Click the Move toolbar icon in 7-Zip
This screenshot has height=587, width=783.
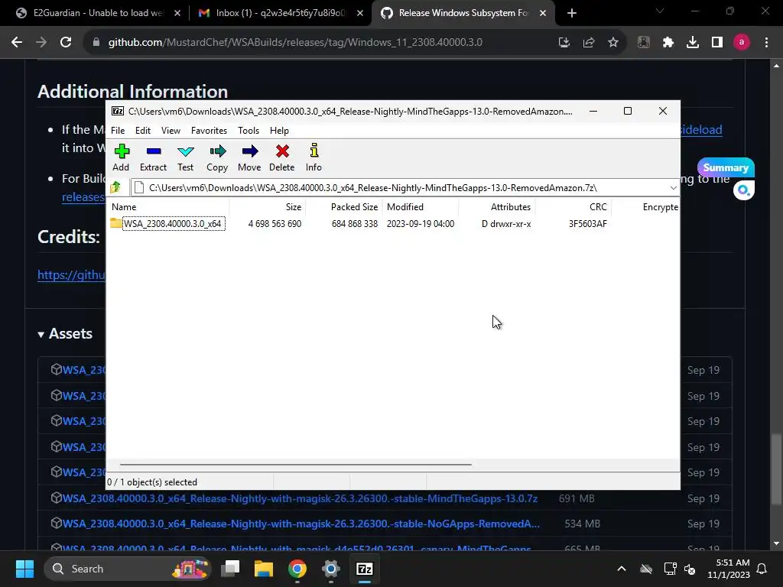pos(249,157)
